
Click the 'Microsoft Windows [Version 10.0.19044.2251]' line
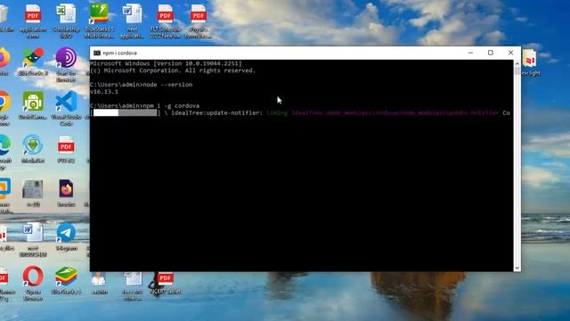click(166, 63)
